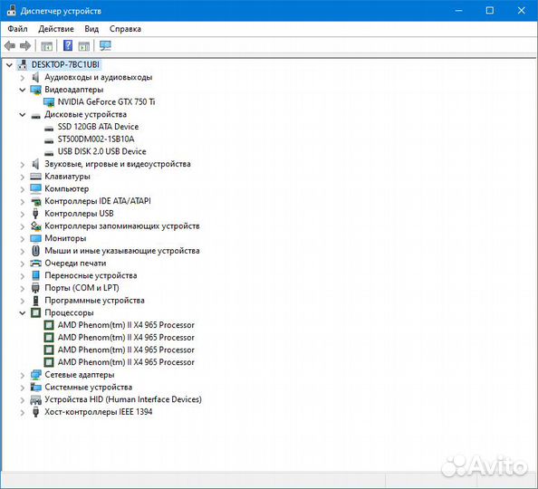Click the Клавиатуры label
The height and width of the screenshot is (489, 538).
pos(67,177)
